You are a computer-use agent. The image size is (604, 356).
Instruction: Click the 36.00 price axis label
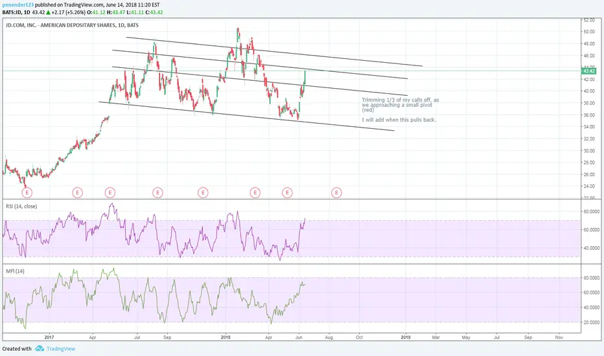[589, 115]
